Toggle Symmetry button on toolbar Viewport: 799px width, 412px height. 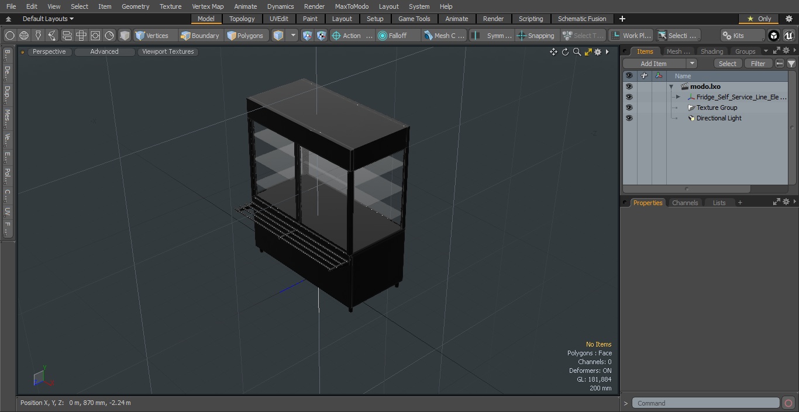[492, 36]
